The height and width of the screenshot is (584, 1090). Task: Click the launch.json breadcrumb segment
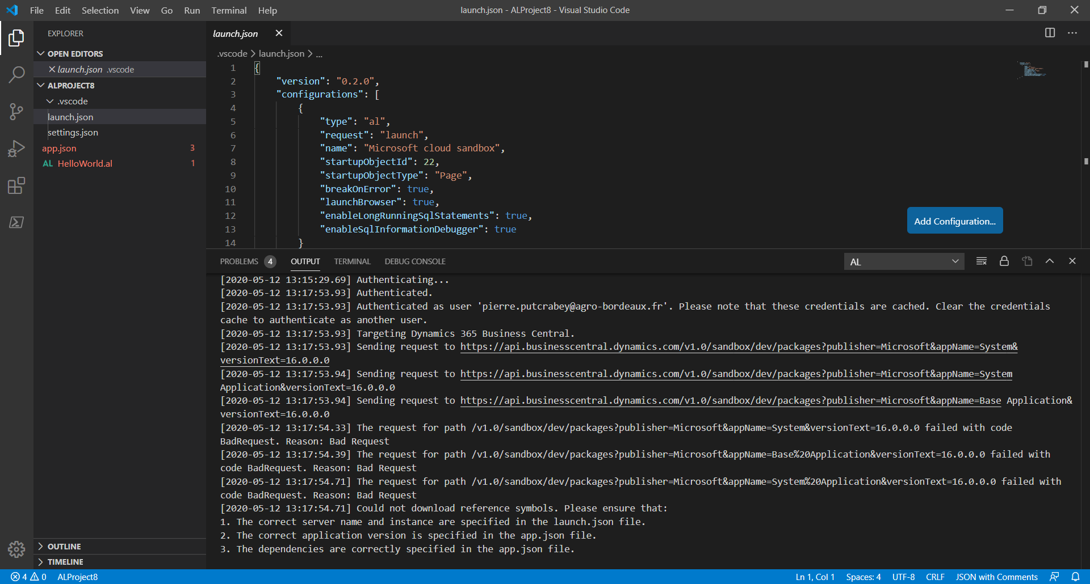point(282,53)
